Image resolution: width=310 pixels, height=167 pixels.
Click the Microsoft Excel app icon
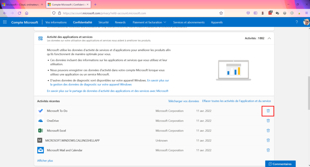[x=41, y=130]
